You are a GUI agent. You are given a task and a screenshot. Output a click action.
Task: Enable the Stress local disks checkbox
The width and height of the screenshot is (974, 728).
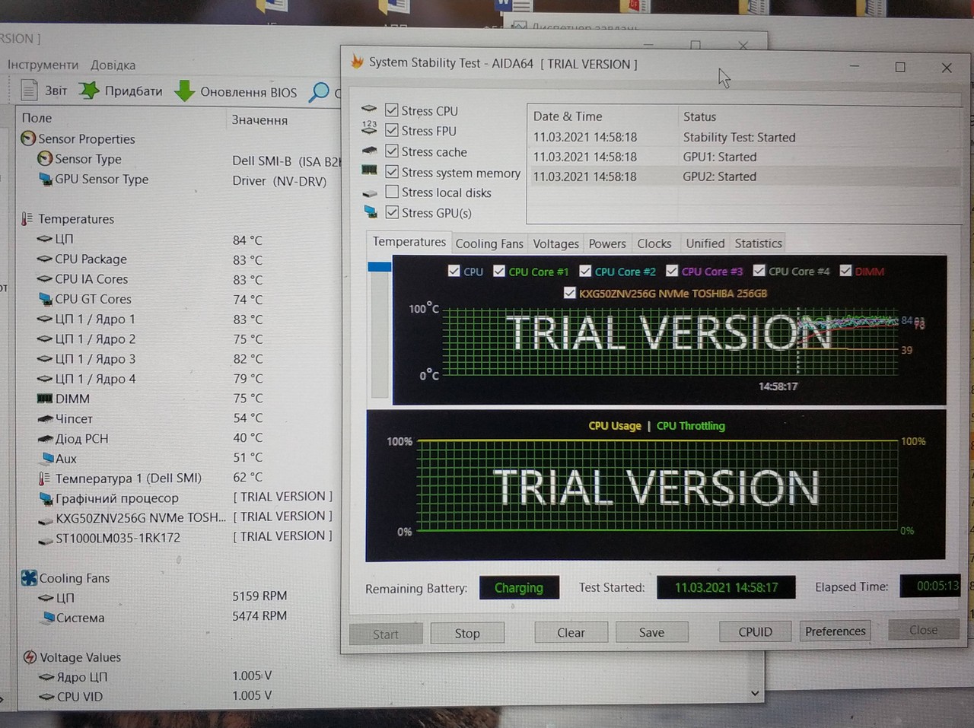click(392, 192)
